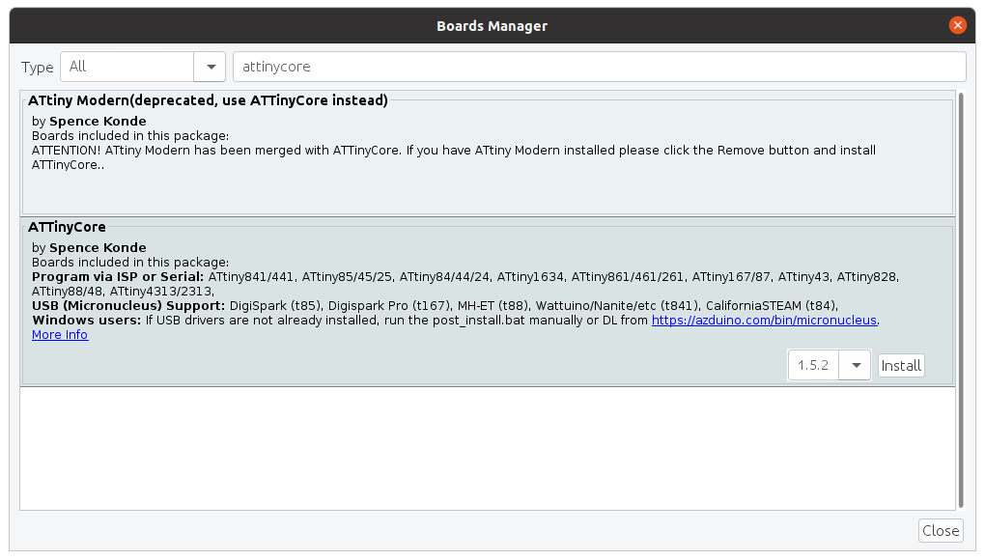The image size is (985, 560).
Task: Click the "Type" label
Action: point(37,68)
